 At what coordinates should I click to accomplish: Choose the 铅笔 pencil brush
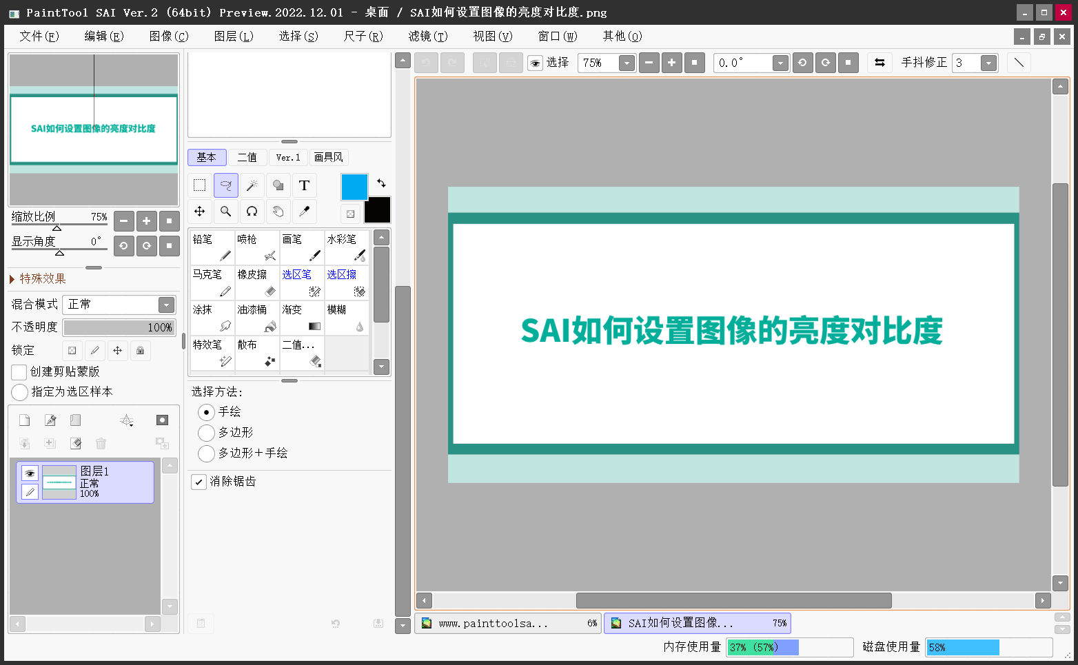click(x=212, y=247)
